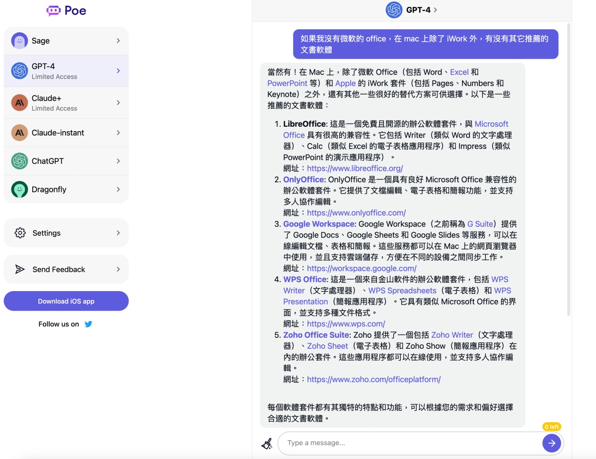Open the Twitter bird icon
Screen dimensions: 596x459
pyautogui.click(x=88, y=324)
